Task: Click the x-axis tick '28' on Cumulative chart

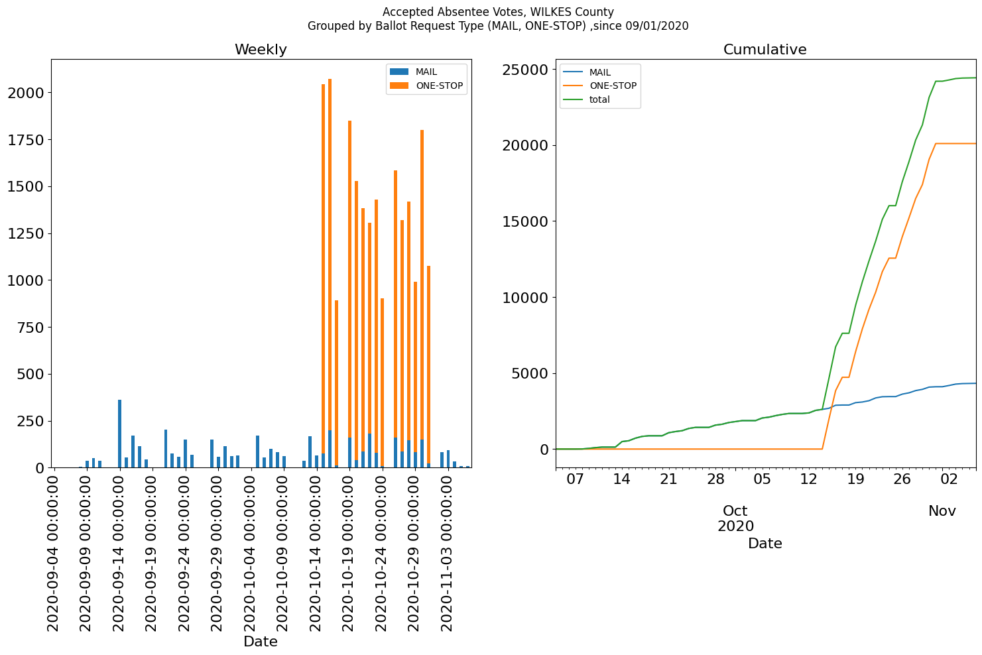Action: coord(715,479)
